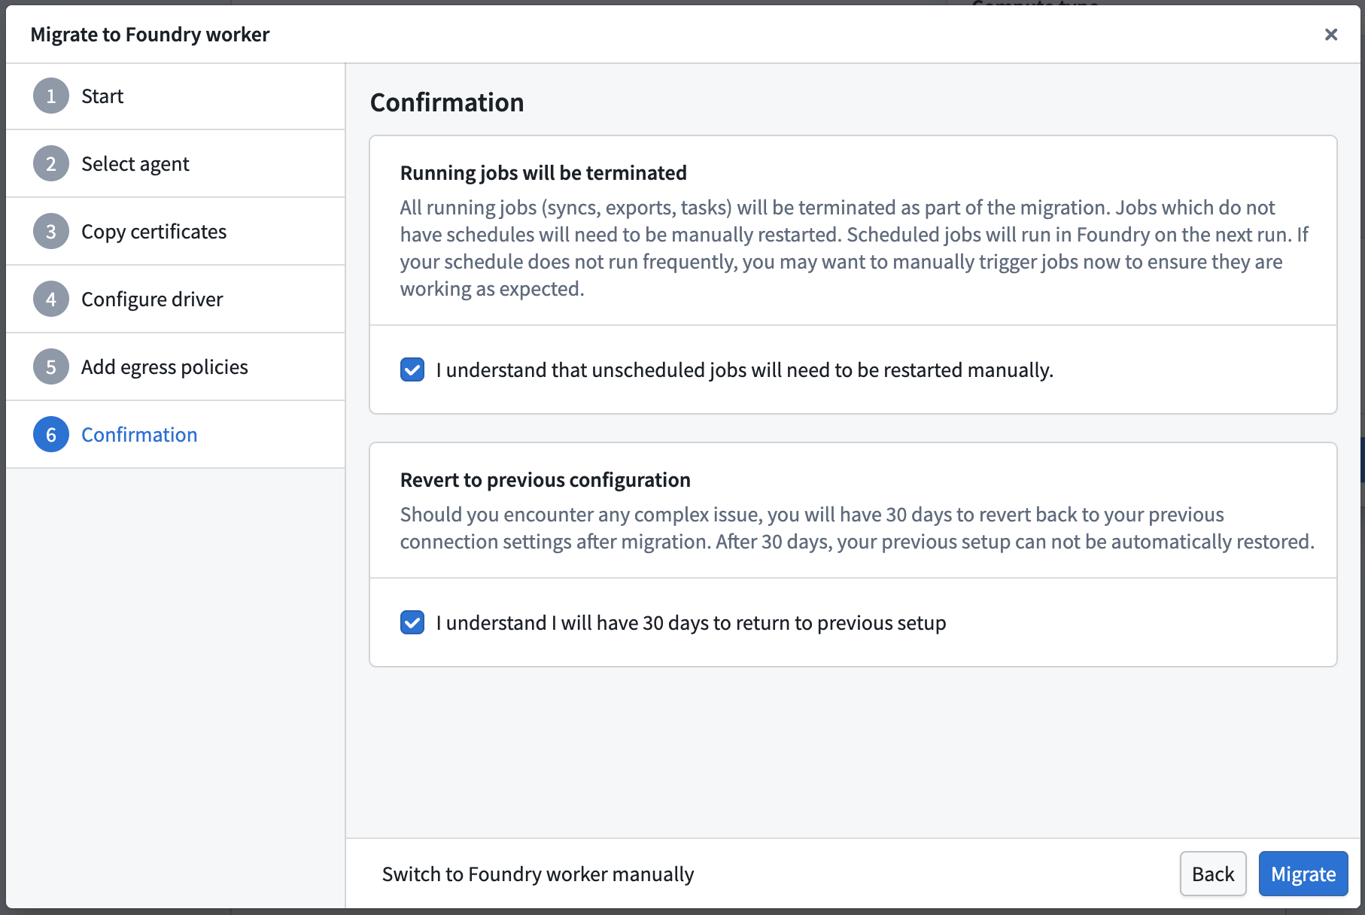Screen dimensions: 1365x915
Task: Close the Migrate to Foundry worker dialog
Action: (1330, 35)
